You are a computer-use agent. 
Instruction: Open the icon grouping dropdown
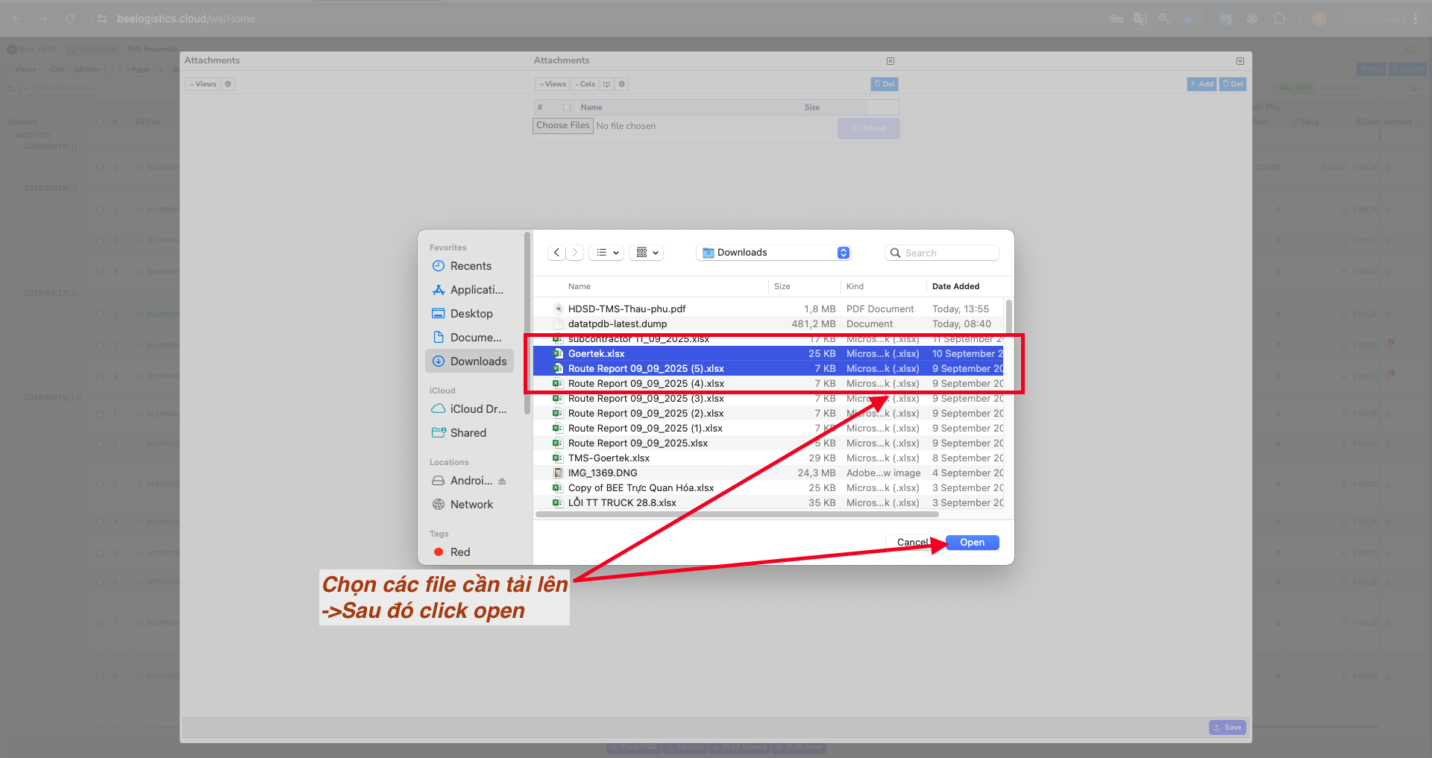point(647,253)
